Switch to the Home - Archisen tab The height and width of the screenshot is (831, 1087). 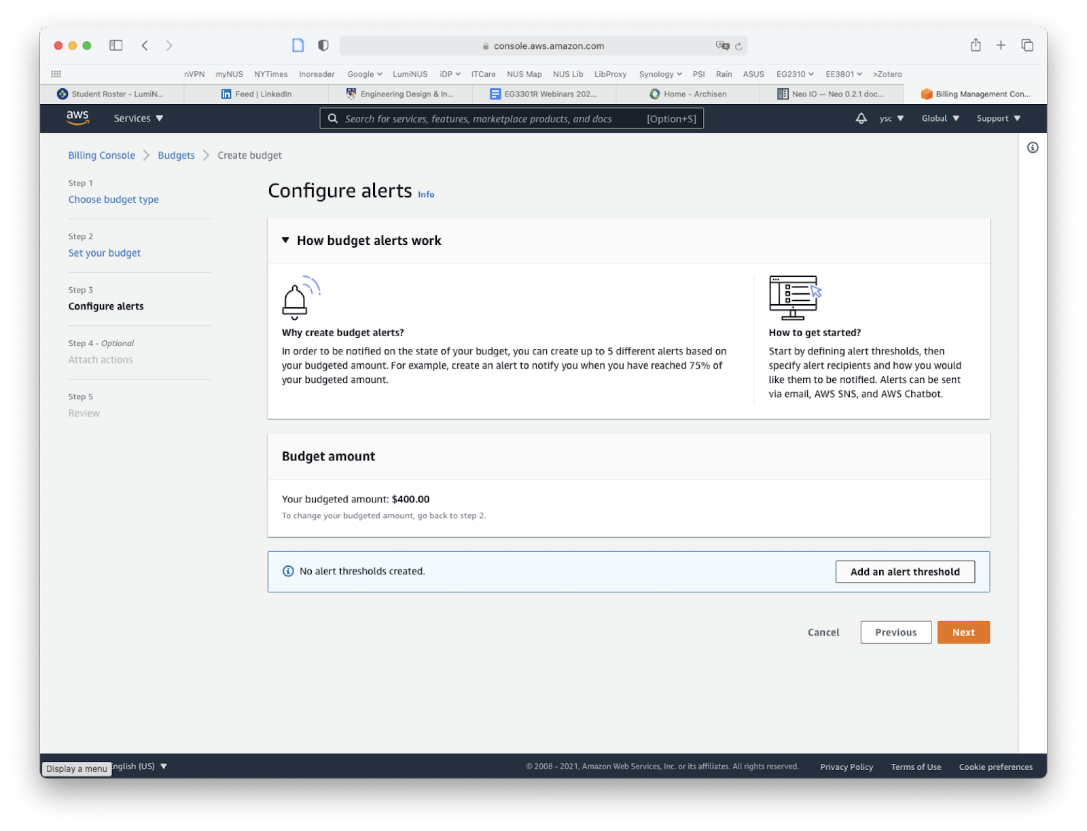(688, 94)
